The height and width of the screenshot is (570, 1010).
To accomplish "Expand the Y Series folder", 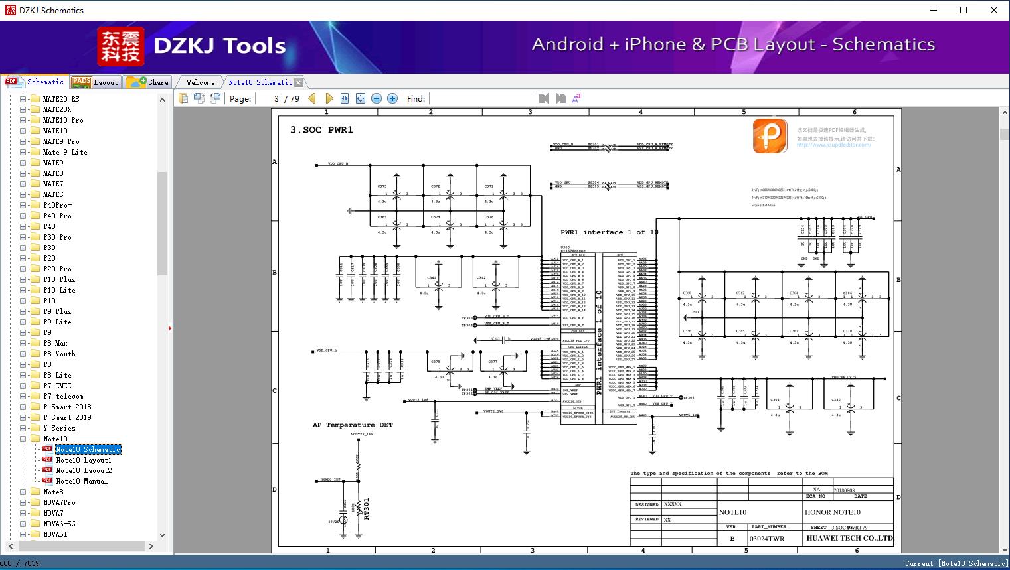I will [23, 428].
